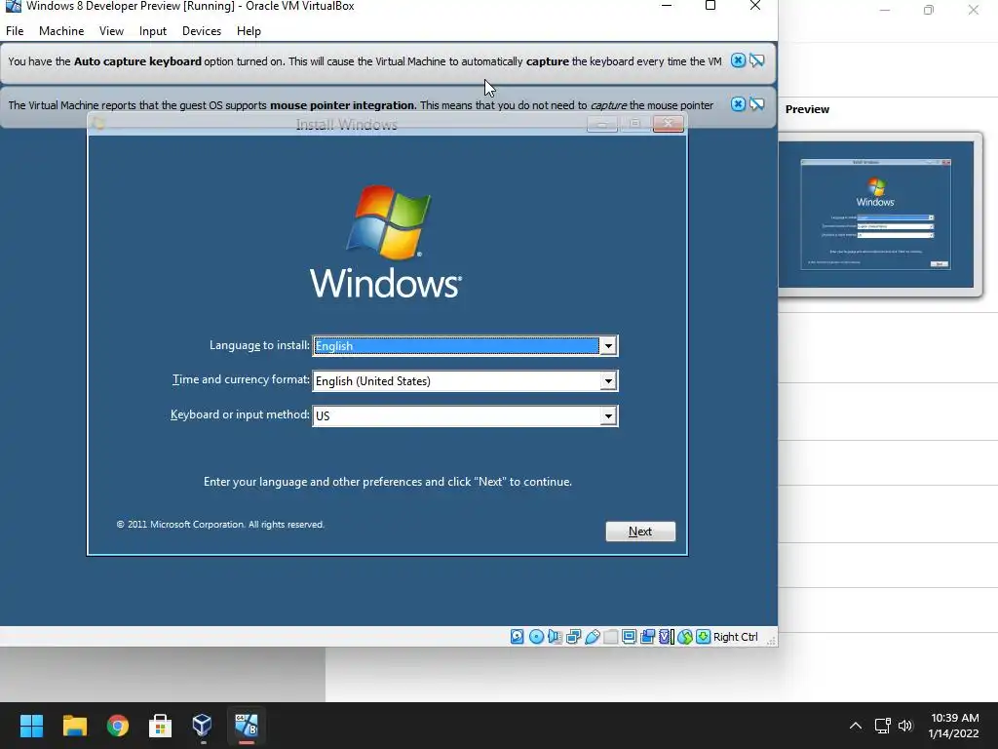The image size is (998, 749).
Task: Click the virtualization features V icon
Action: click(x=666, y=636)
